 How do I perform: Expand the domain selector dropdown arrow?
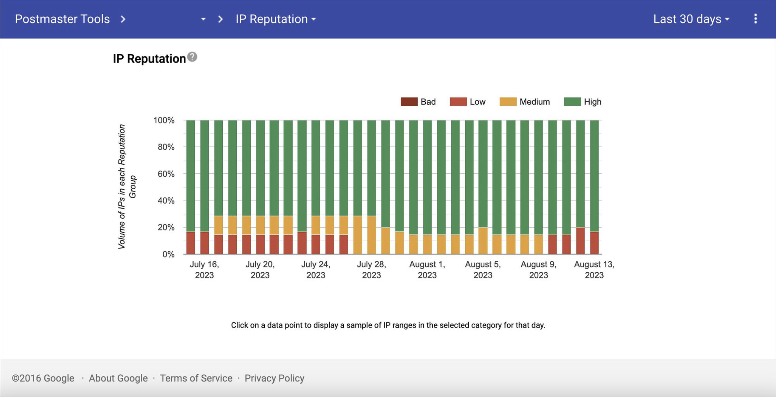[203, 19]
